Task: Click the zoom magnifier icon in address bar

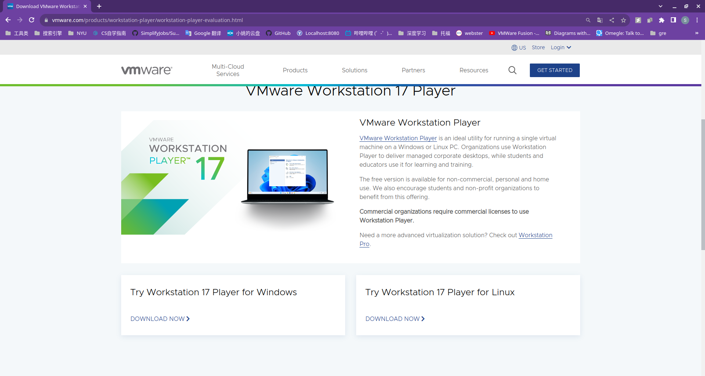Action: pos(588,20)
